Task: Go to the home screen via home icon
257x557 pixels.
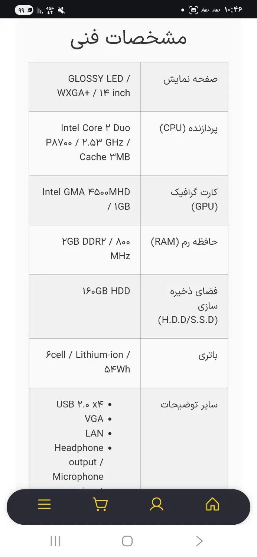Action: click(x=212, y=504)
